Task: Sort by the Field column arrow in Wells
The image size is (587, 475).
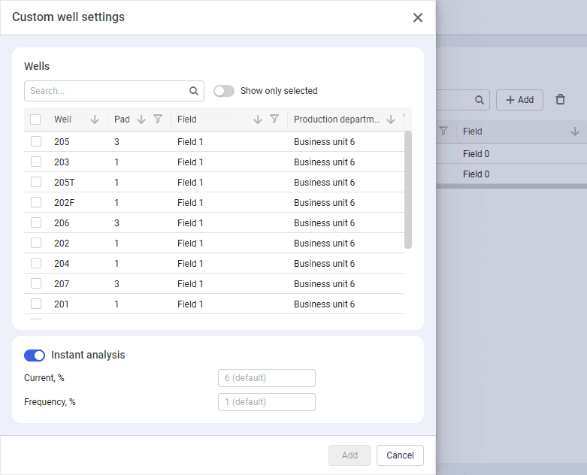Action: [x=258, y=120]
